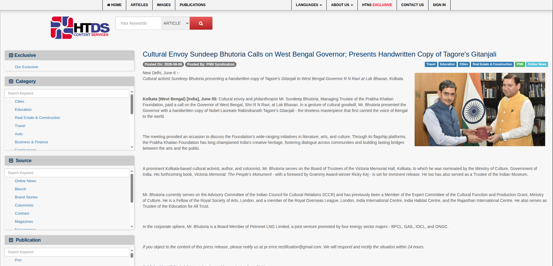Select the Real Estate & Construction category

(x=37, y=118)
